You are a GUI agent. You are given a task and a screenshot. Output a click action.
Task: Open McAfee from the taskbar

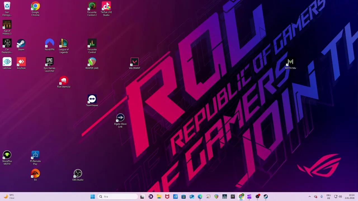coord(167,197)
